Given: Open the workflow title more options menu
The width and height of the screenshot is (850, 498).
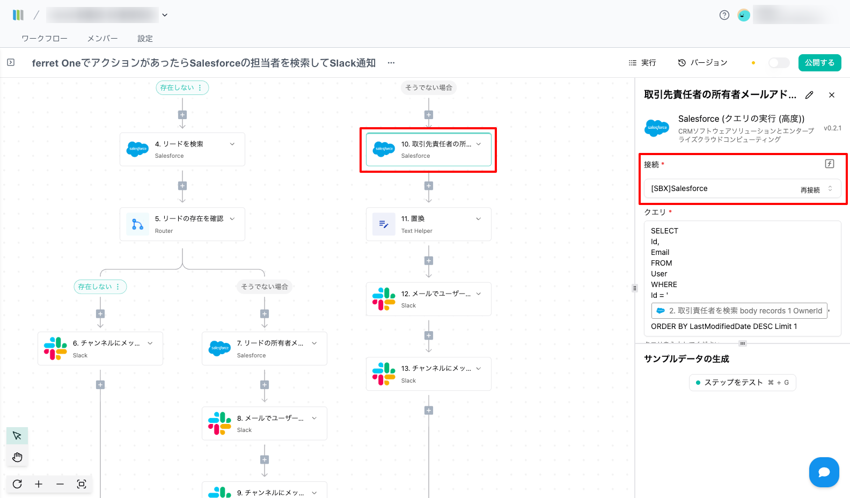Looking at the screenshot, I should [391, 63].
